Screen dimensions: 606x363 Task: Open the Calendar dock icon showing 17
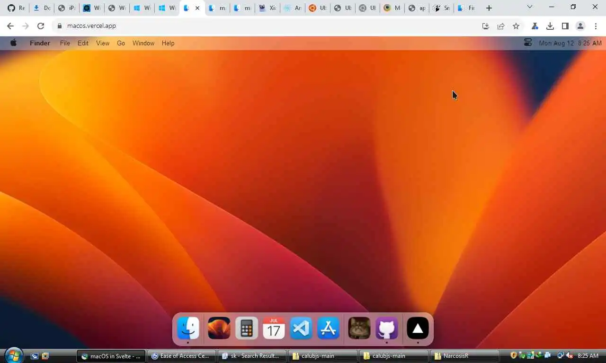[x=274, y=328]
